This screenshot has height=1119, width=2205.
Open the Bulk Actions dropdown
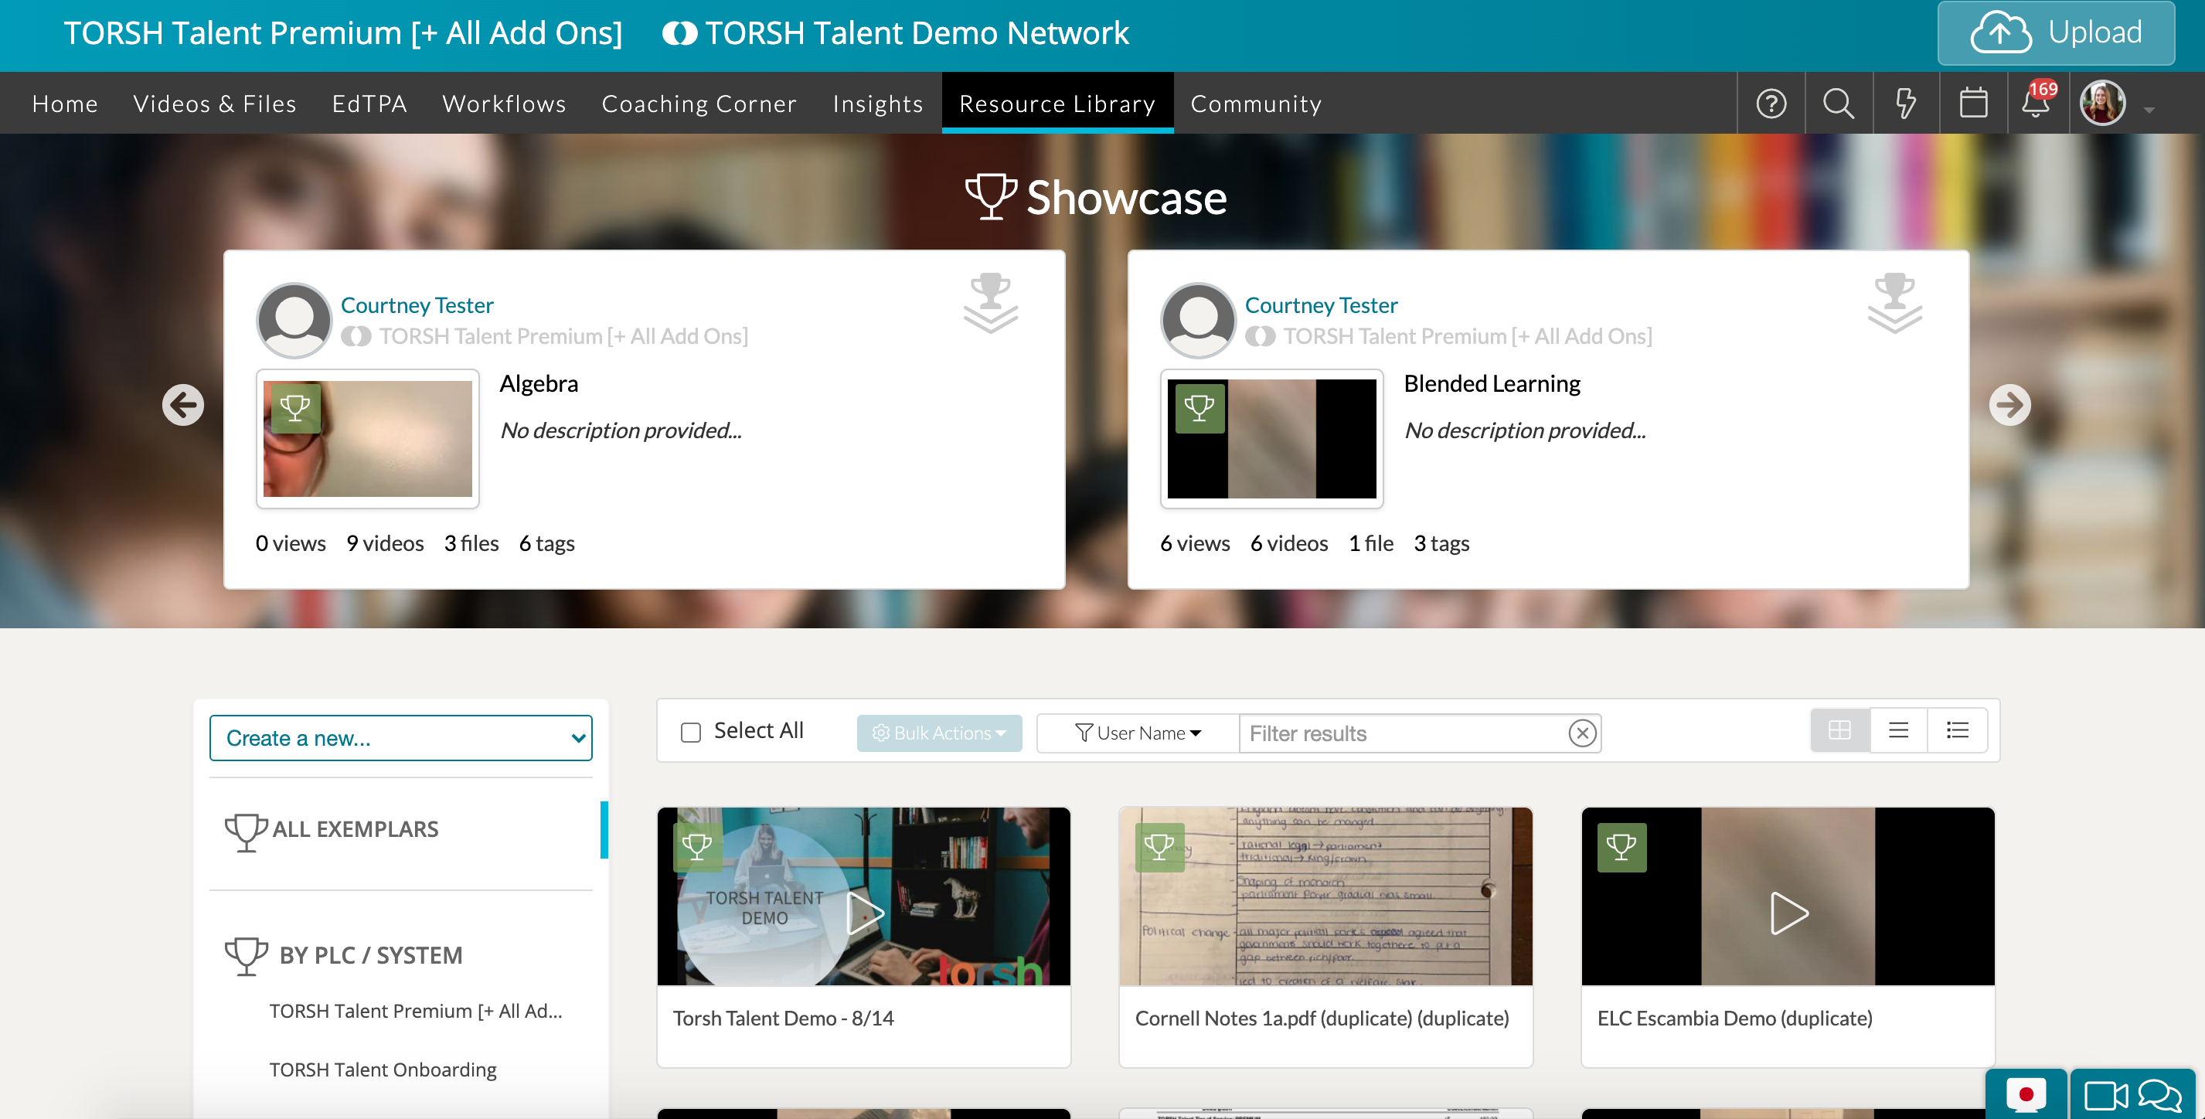[939, 733]
